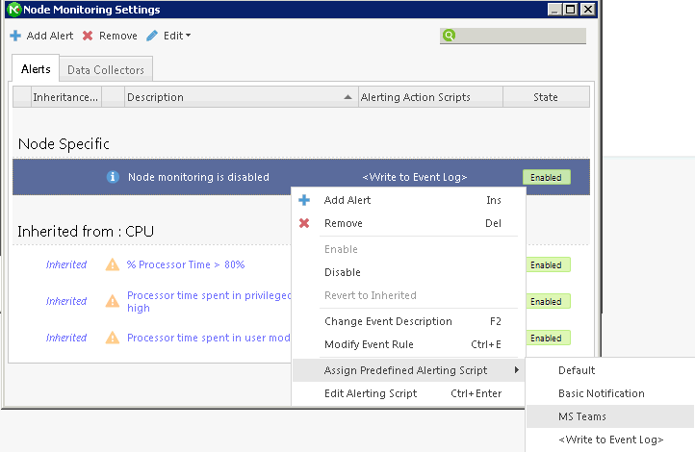695x452 pixels.
Task: Toggle Enabled badge for % Processor Time alert
Action: [x=546, y=264]
